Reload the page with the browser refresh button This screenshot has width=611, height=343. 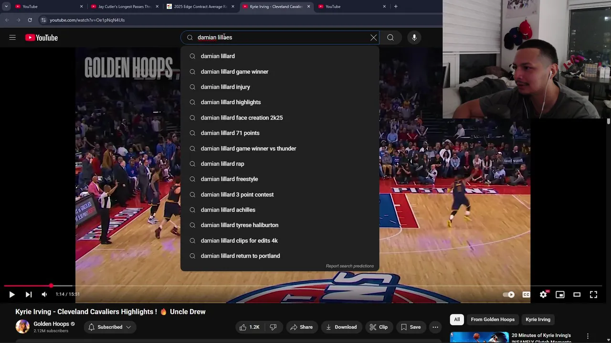(30, 20)
